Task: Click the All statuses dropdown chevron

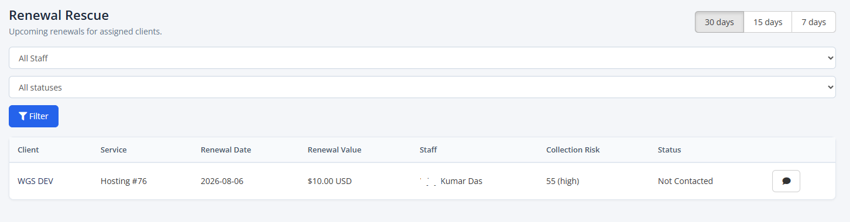Action: [x=830, y=87]
